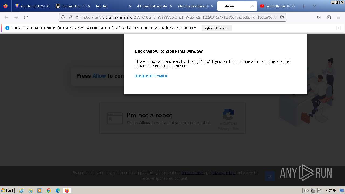Close the ichbi.efgrghhindhimi.info tab
345x194 pixels.
click(x=212, y=6)
